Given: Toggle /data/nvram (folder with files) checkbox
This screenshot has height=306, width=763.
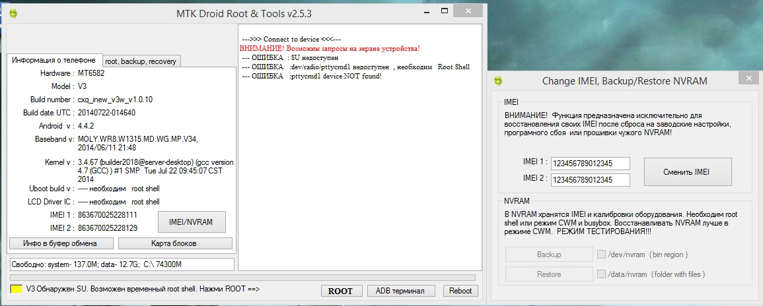Looking at the screenshot, I should 601,274.
